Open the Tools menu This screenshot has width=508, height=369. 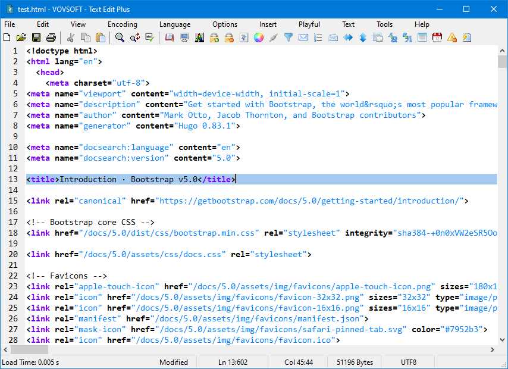pyautogui.click(x=384, y=24)
